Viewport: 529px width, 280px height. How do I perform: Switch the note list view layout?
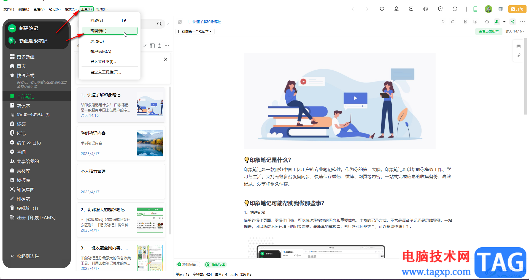tap(152, 45)
